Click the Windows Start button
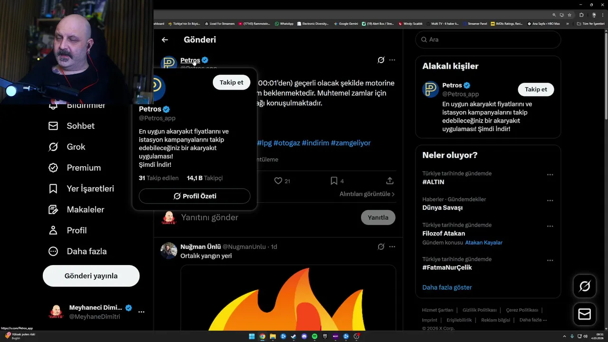The width and height of the screenshot is (608, 342). (252, 336)
